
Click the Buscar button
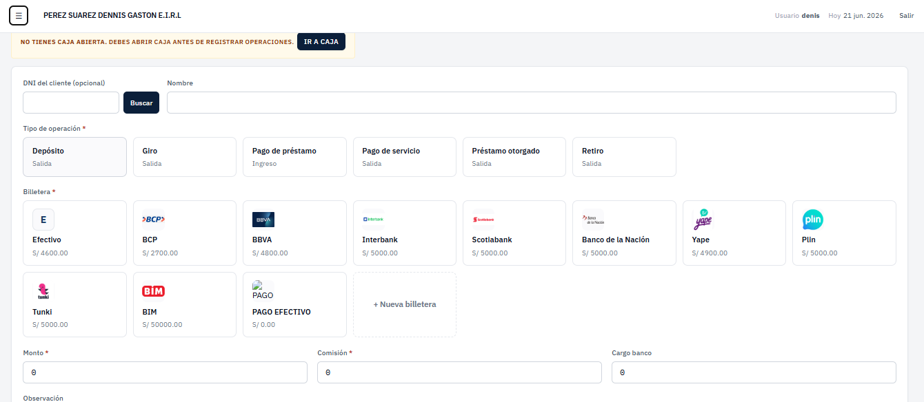(141, 103)
